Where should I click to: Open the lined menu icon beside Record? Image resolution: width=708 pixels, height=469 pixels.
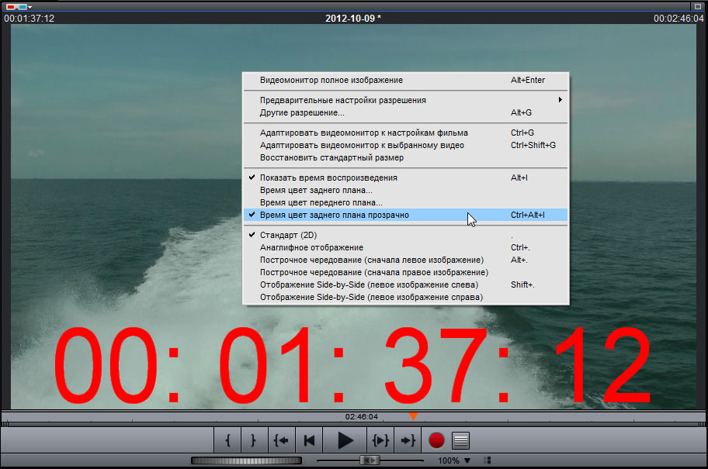(460, 440)
